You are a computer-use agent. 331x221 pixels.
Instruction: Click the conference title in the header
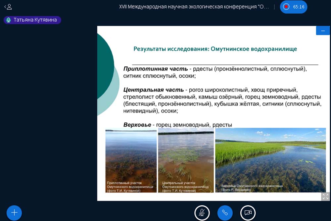[194, 7]
